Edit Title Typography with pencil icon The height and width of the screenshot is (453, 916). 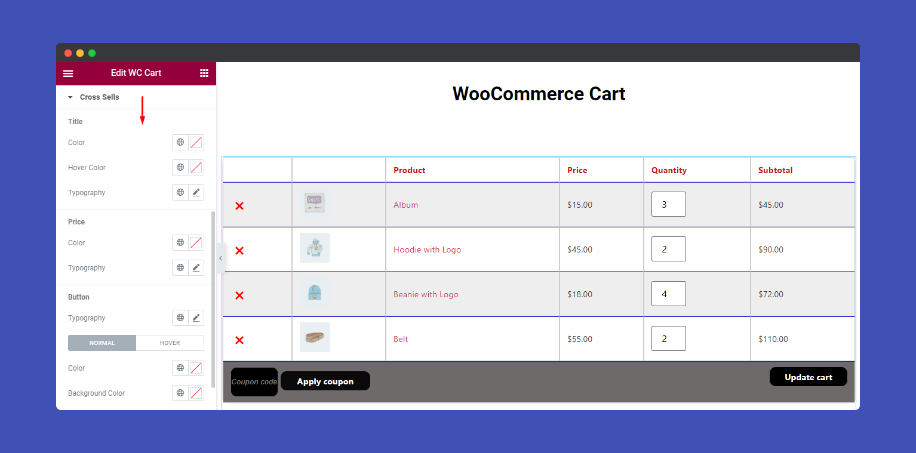point(196,193)
